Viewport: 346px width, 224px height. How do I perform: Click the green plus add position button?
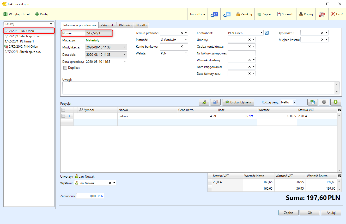pyautogui.click(x=336, y=102)
